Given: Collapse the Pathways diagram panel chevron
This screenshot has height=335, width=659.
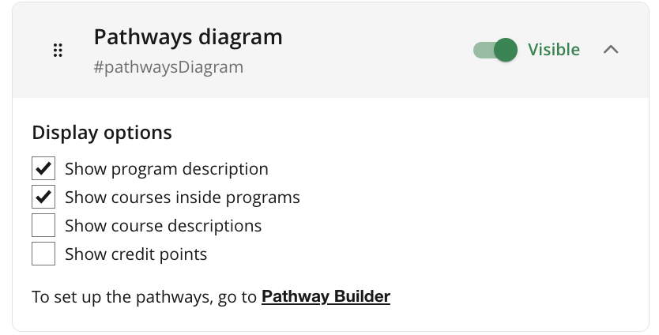Looking at the screenshot, I should 610,50.
